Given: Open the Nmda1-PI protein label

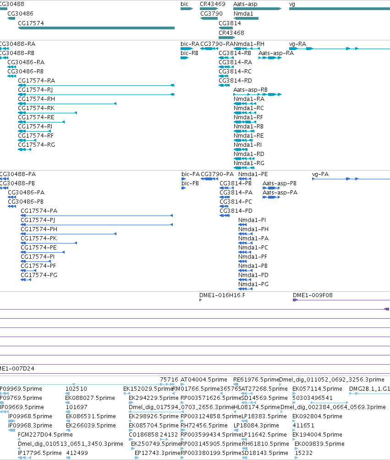Looking at the screenshot, I should tap(252, 220).
